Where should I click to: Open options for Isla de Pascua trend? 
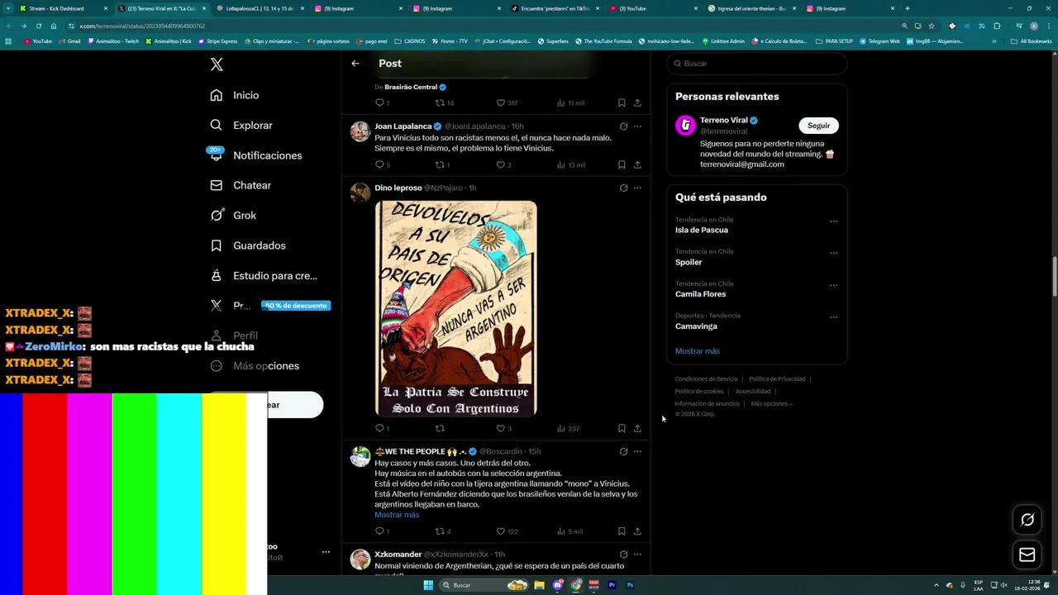click(x=833, y=221)
